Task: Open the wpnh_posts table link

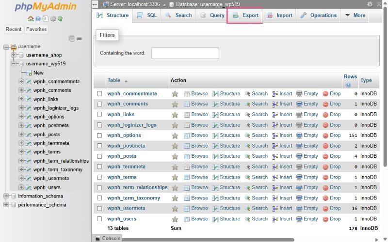Action: click(x=122, y=156)
